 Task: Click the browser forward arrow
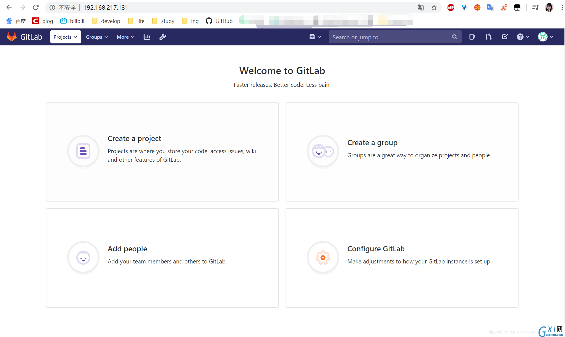pos(22,7)
